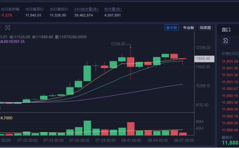Click the MA30:10397.35 indicator label
This screenshot has height=148, width=239.
(x=12, y=41)
